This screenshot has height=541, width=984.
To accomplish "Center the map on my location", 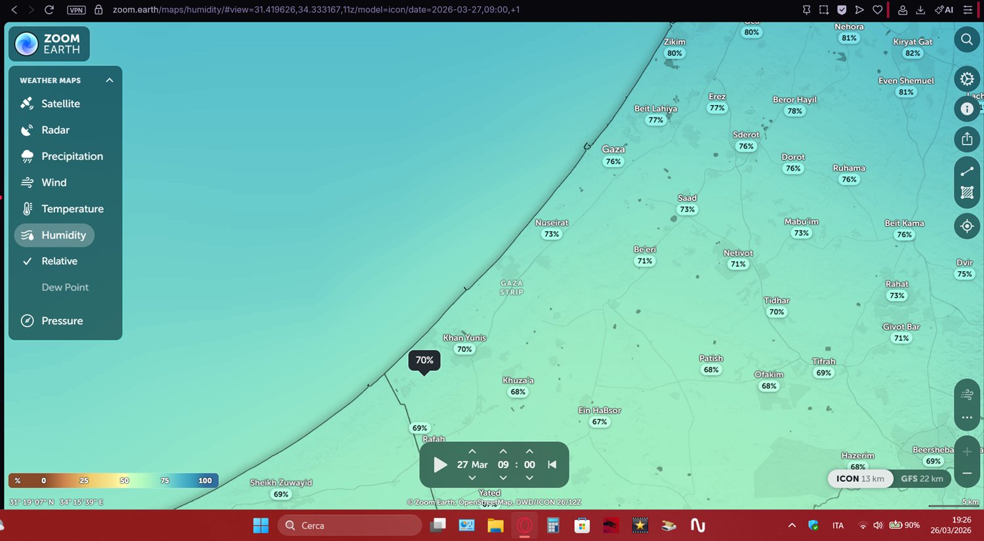I will [x=967, y=227].
